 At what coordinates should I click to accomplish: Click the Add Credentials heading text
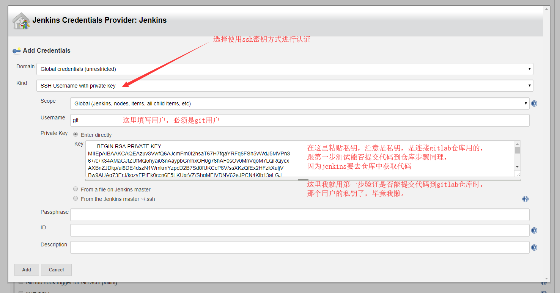[47, 51]
